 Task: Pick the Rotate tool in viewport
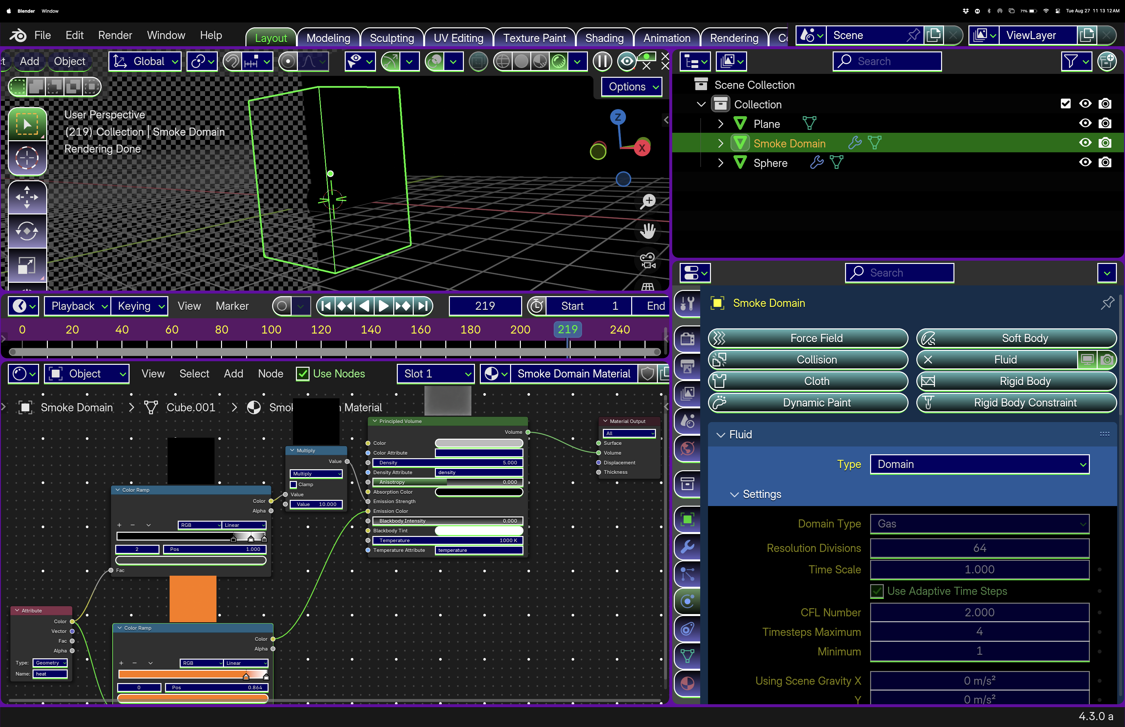pos(27,231)
